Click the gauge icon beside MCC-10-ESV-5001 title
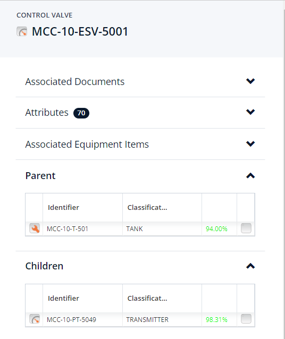The image size is (285, 339). 22,31
